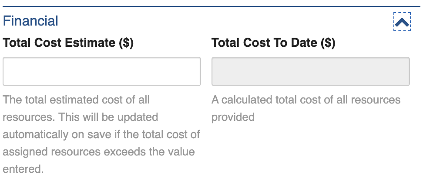Click the word "estimated" in the estimate help text

point(68,100)
